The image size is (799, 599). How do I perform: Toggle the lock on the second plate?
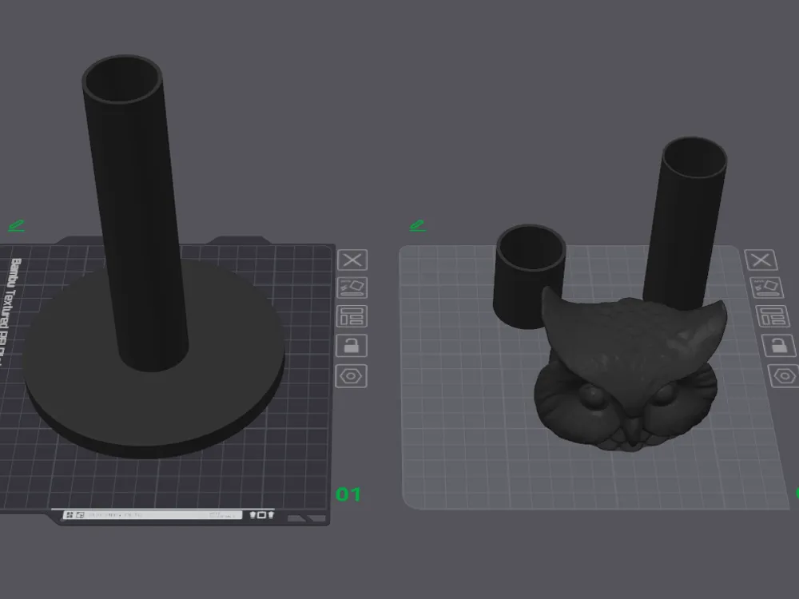(778, 346)
